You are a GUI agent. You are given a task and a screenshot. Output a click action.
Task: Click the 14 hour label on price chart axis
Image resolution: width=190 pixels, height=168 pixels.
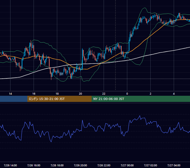point(10,94)
